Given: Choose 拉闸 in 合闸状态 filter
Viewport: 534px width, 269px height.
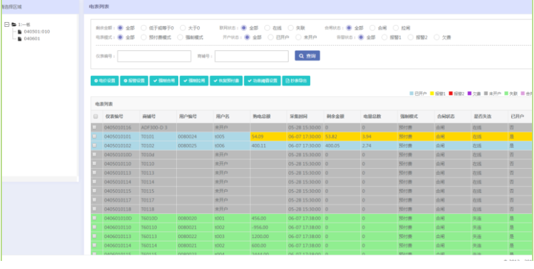Looking at the screenshot, I should pyautogui.click(x=395, y=28).
